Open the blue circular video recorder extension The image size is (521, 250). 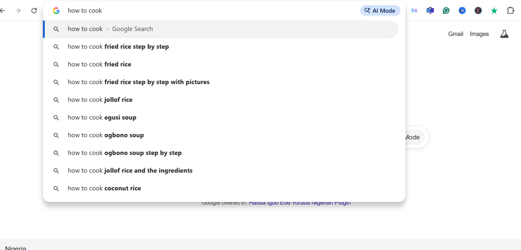pyautogui.click(x=462, y=11)
